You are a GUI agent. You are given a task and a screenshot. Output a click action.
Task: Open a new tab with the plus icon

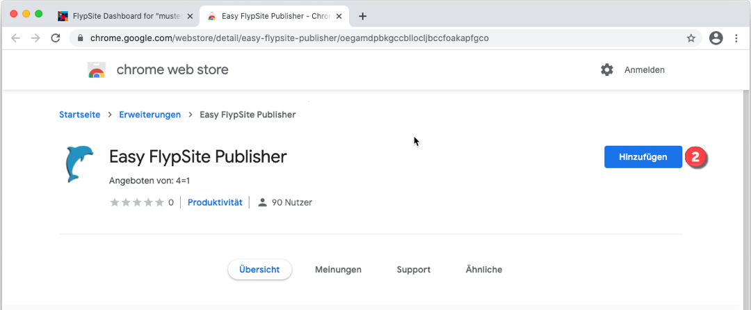pos(362,16)
